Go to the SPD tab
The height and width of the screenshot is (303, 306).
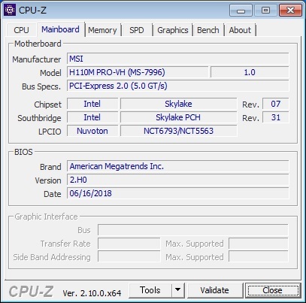coord(137,30)
